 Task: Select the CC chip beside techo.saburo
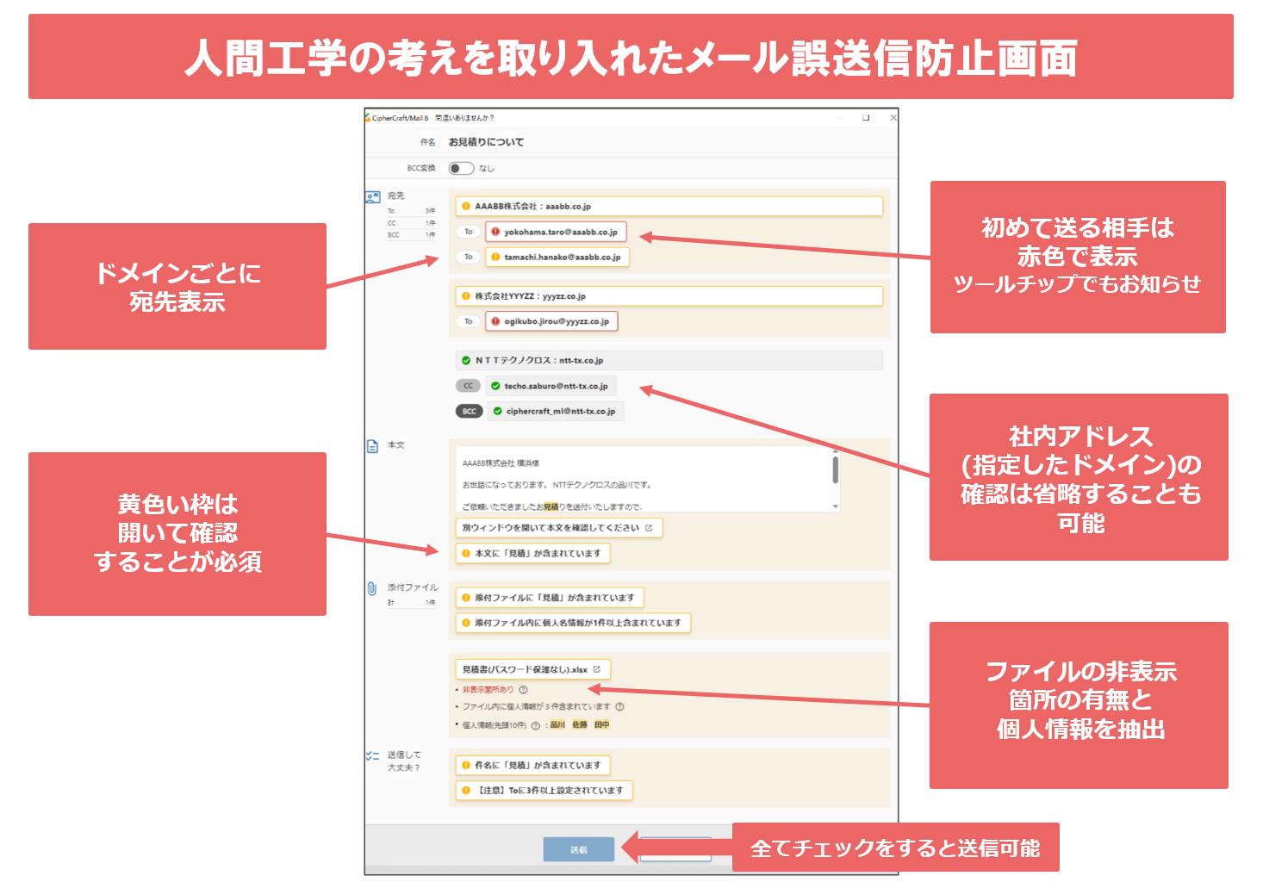coord(468,386)
